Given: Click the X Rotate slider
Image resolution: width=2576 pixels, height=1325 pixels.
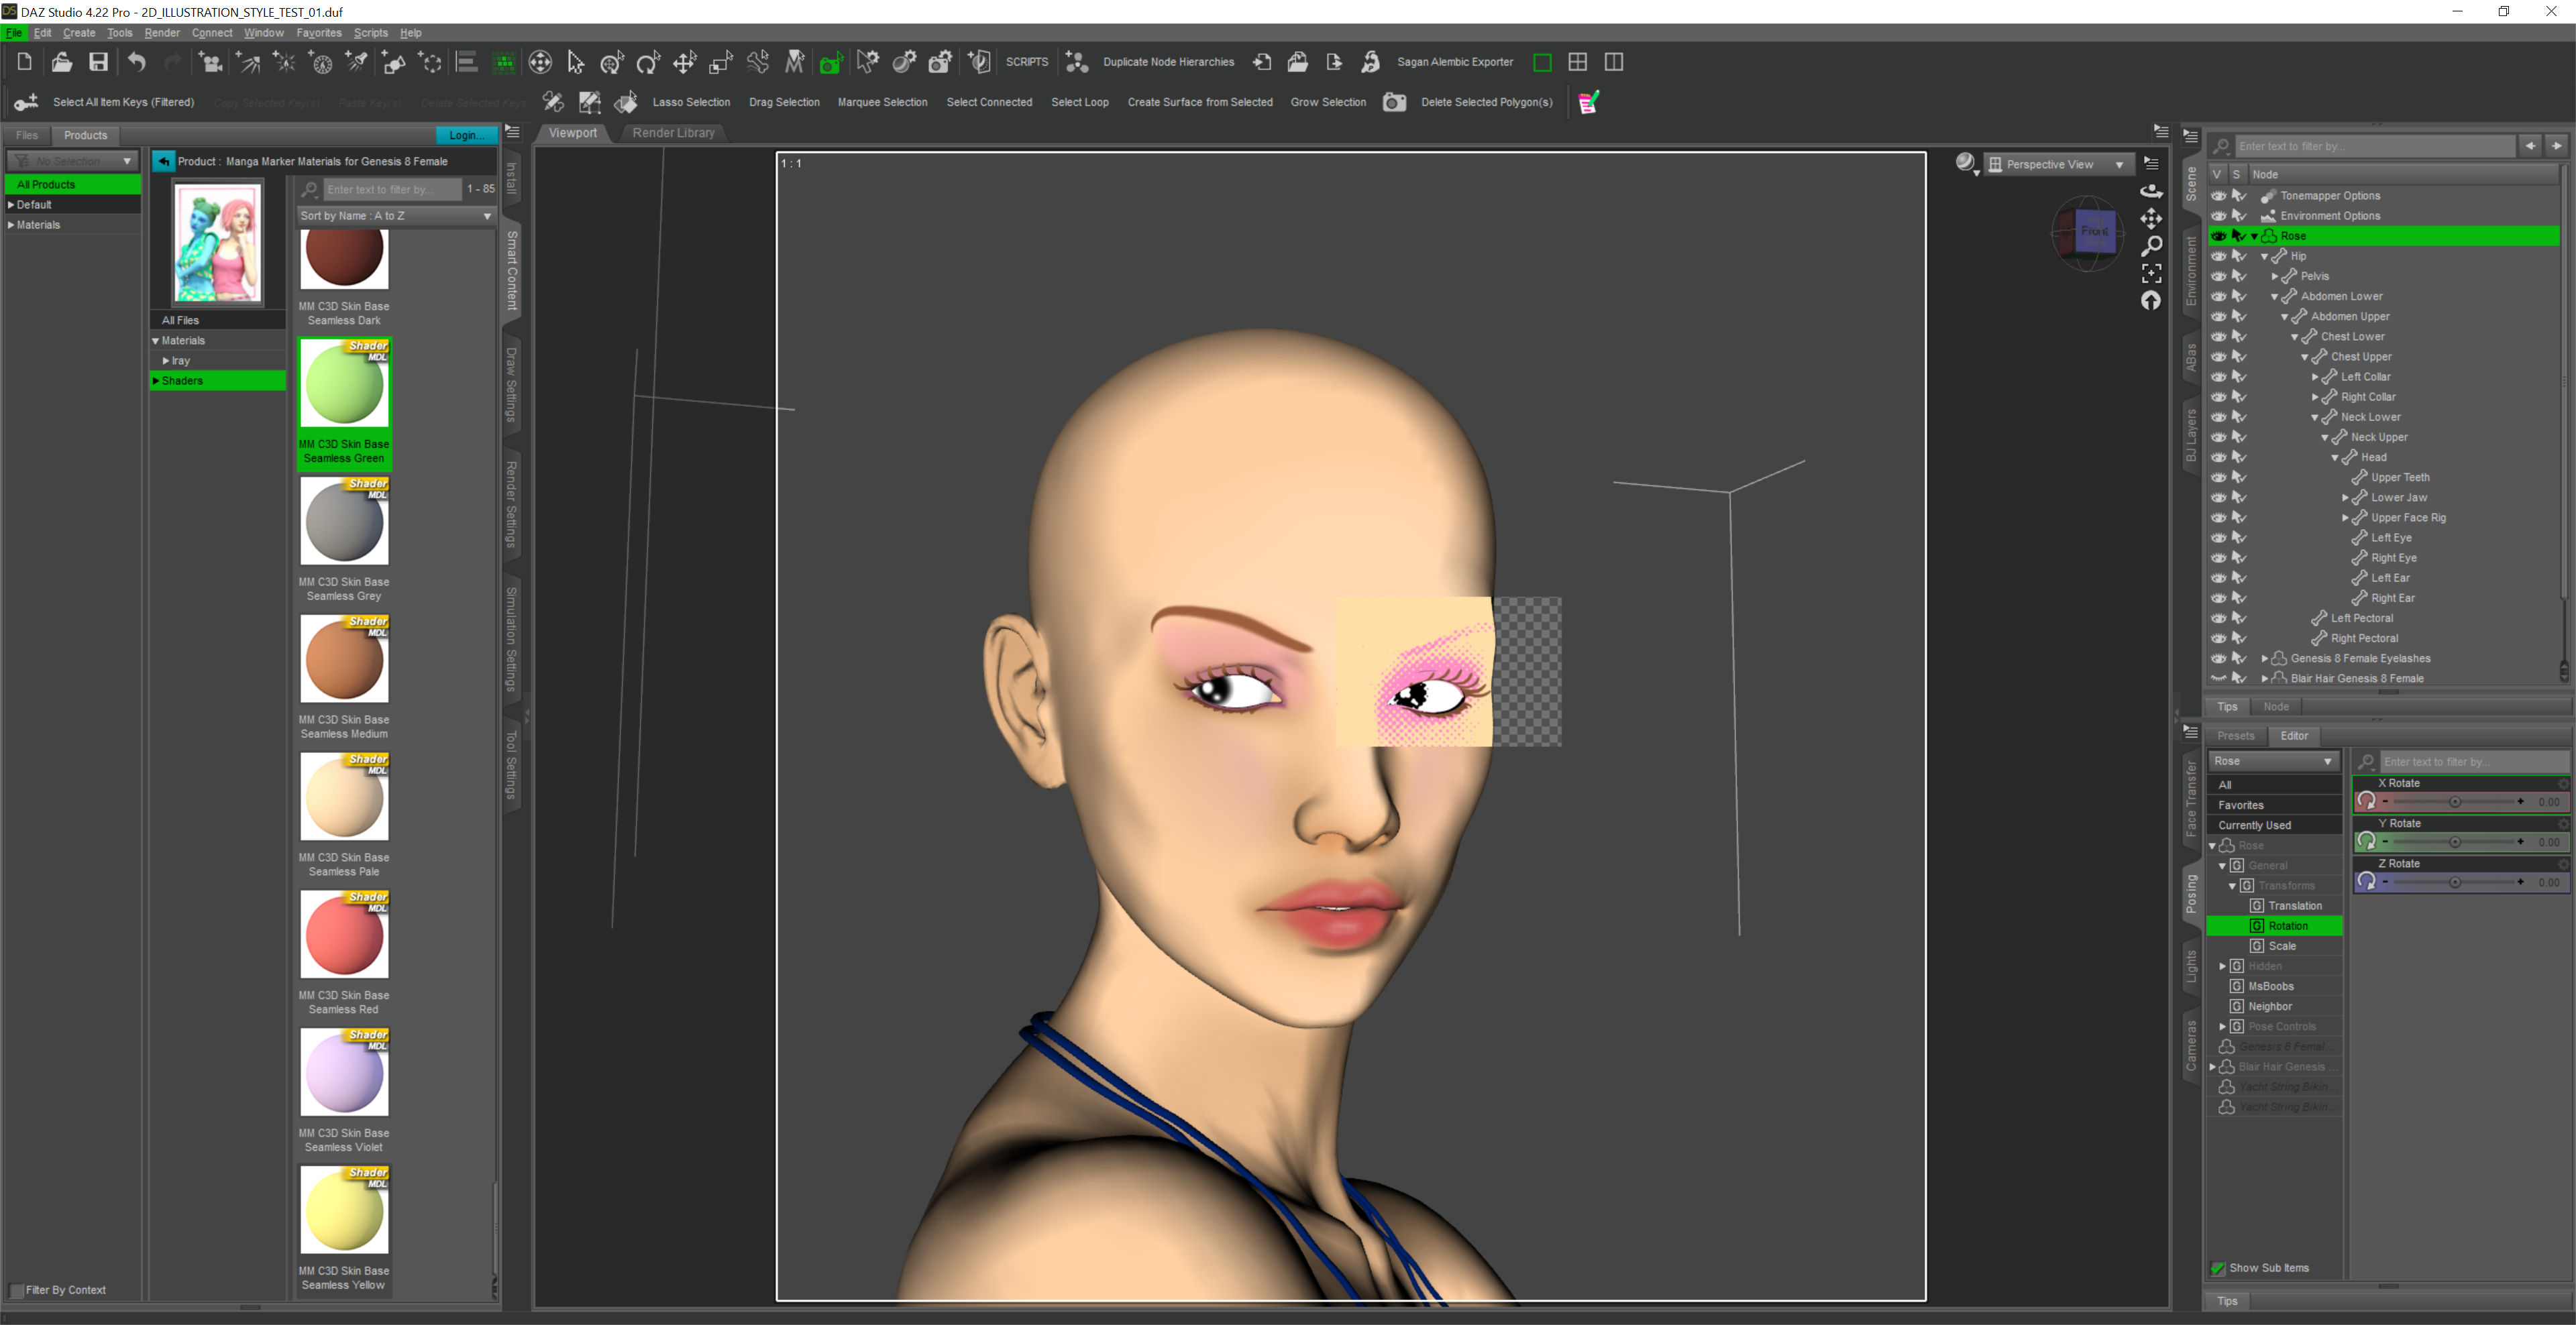Looking at the screenshot, I should (2454, 801).
